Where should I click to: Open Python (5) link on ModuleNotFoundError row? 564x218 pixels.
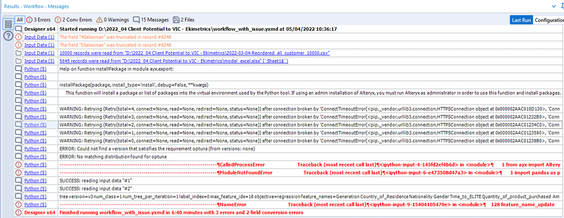click(35, 173)
